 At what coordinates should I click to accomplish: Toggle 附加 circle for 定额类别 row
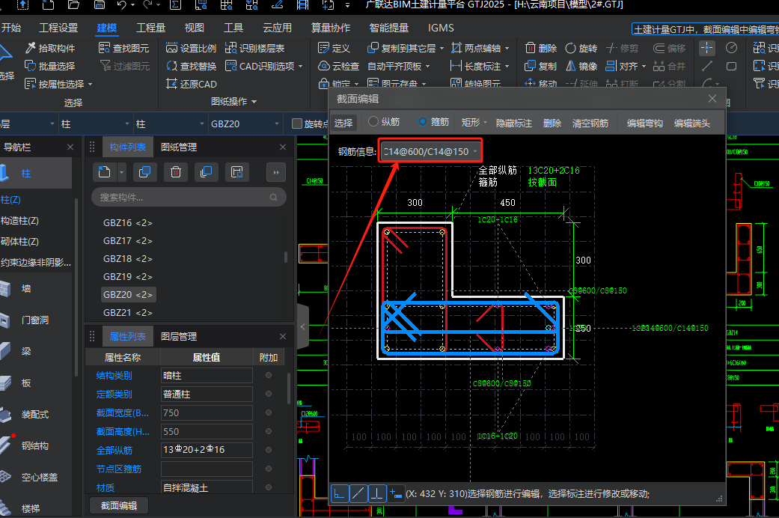coord(269,394)
